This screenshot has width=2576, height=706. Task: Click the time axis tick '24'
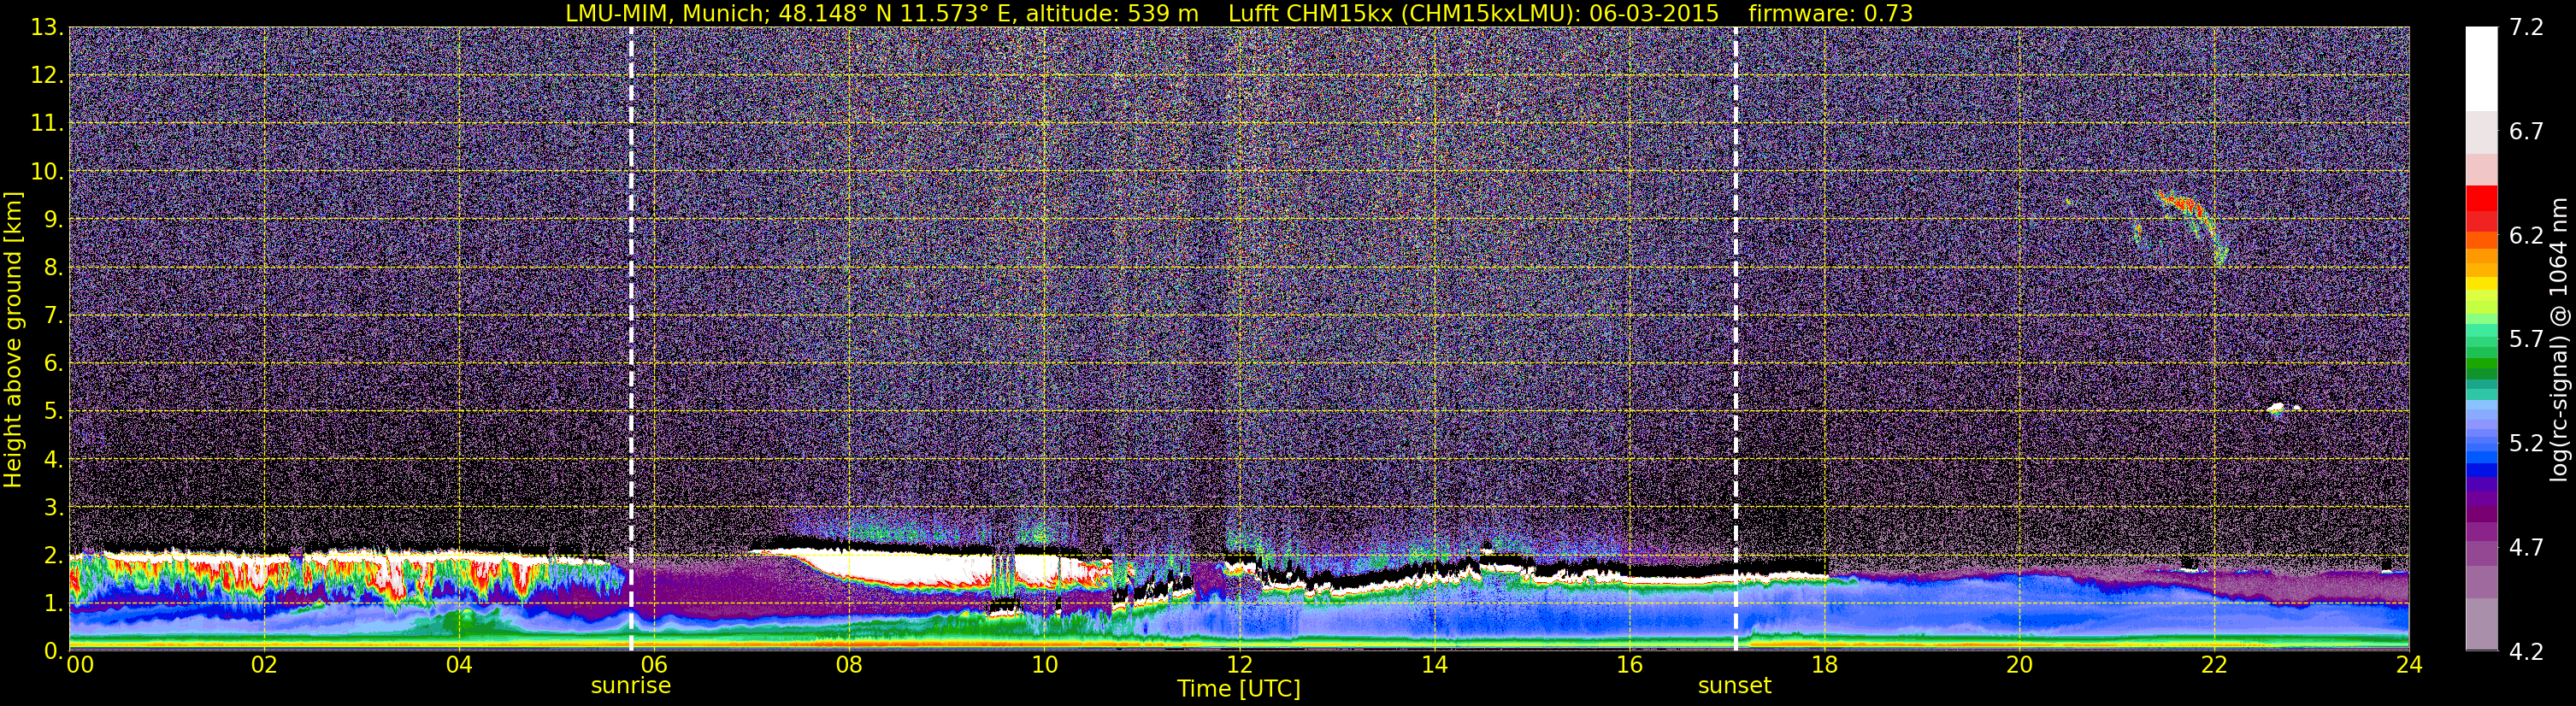click(x=2409, y=665)
